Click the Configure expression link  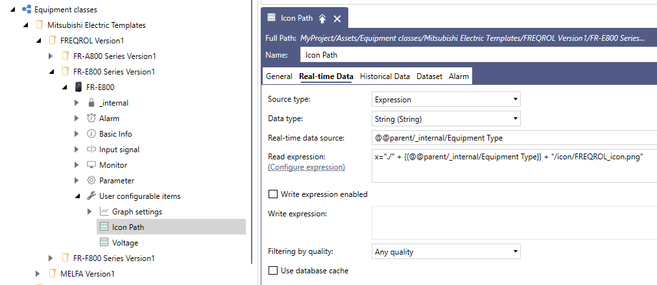tap(306, 167)
